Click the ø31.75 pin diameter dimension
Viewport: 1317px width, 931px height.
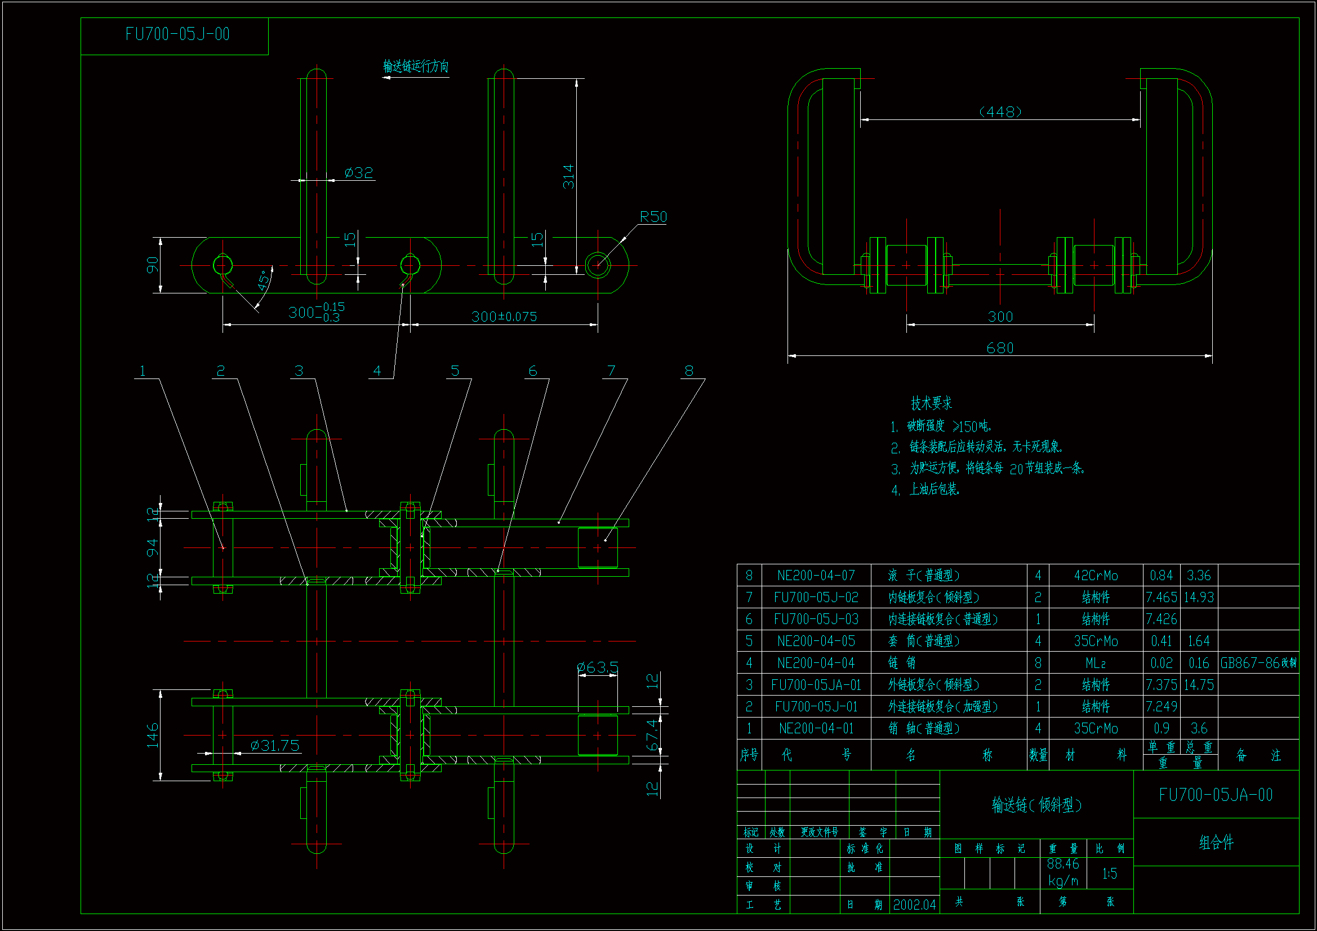[x=275, y=745]
